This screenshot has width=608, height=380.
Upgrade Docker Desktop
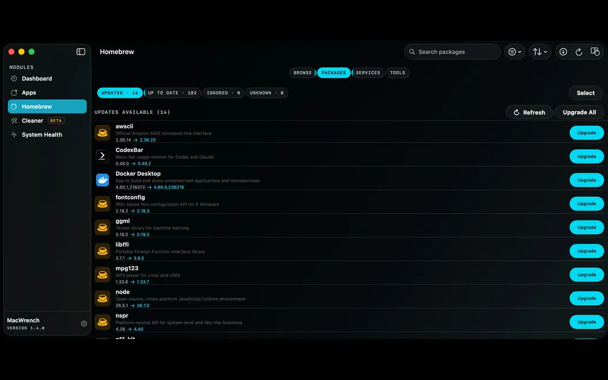(x=587, y=180)
